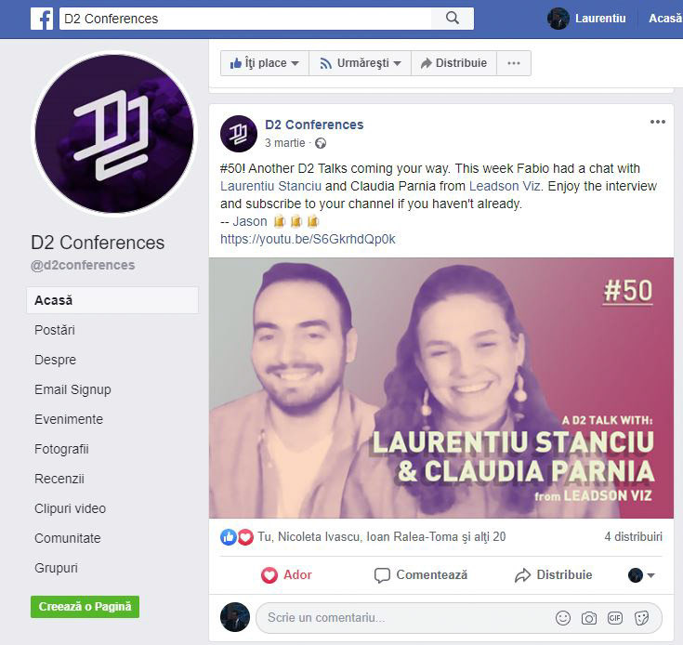
Task: Attach a photo with the camera icon
Action: point(589,618)
